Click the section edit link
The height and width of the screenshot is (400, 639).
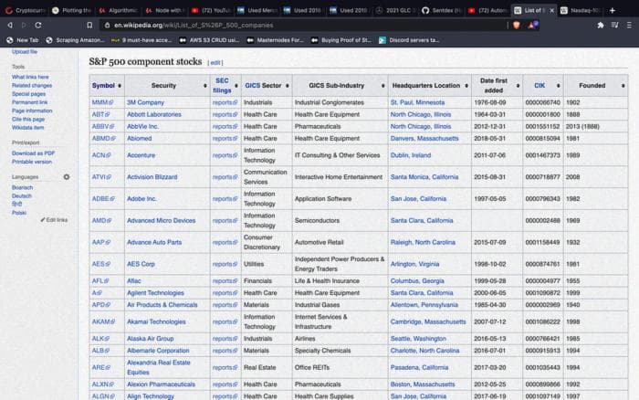point(215,63)
